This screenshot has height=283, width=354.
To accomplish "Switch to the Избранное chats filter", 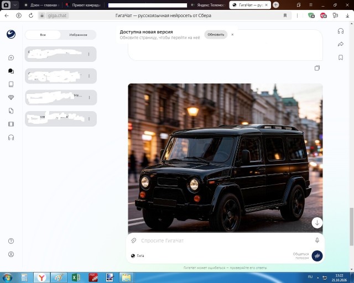I will coord(78,35).
